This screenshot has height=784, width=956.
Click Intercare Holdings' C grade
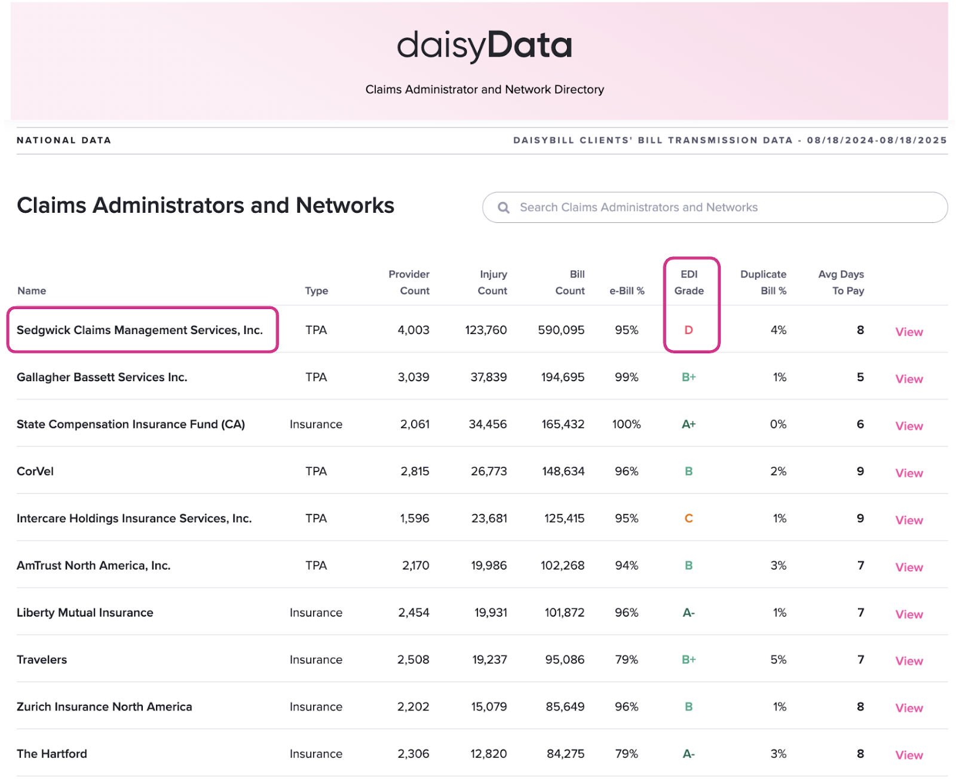pos(688,519)
